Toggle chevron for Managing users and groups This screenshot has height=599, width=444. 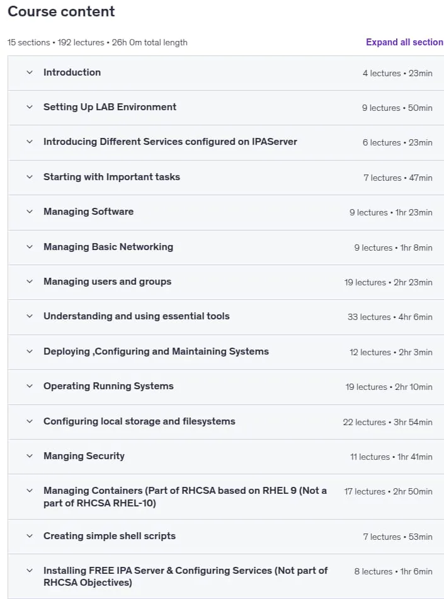tap(30, 282)
